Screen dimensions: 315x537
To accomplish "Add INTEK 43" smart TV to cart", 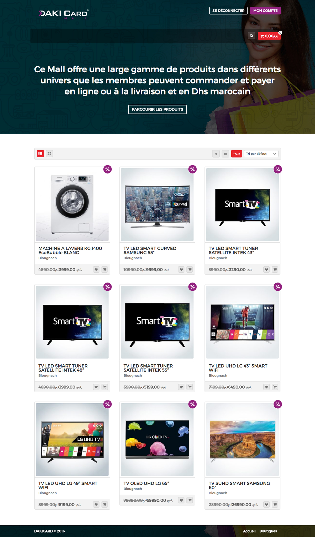I will (275, 269).
